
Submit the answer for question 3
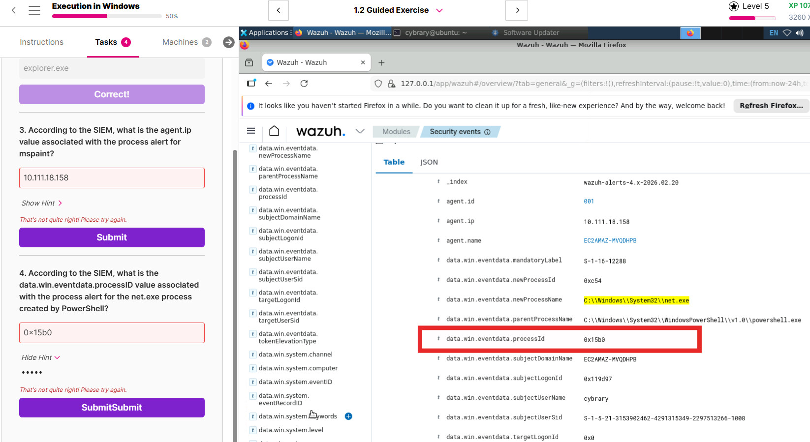[x=112, y=237]
